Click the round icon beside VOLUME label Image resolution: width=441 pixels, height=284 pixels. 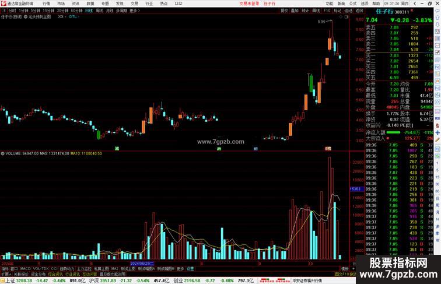2,153
